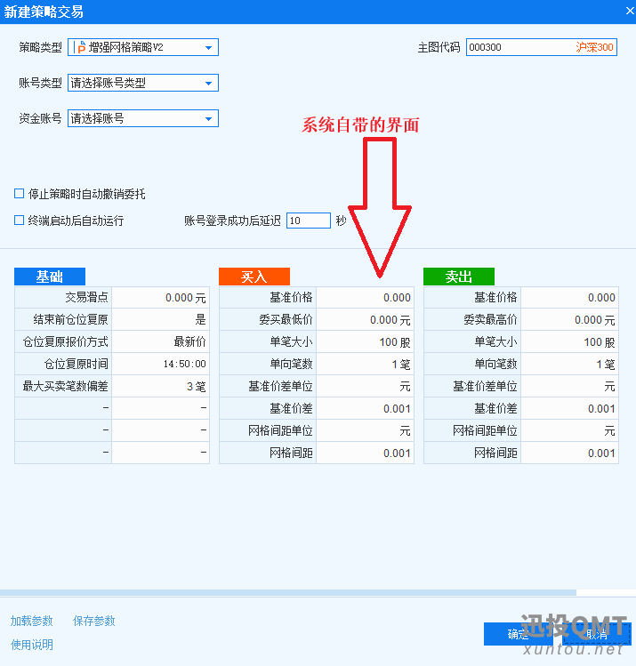This screenshot has width=636, height=666.
Task: Click the 沪深300 name in code field
Action: point(594,47)
